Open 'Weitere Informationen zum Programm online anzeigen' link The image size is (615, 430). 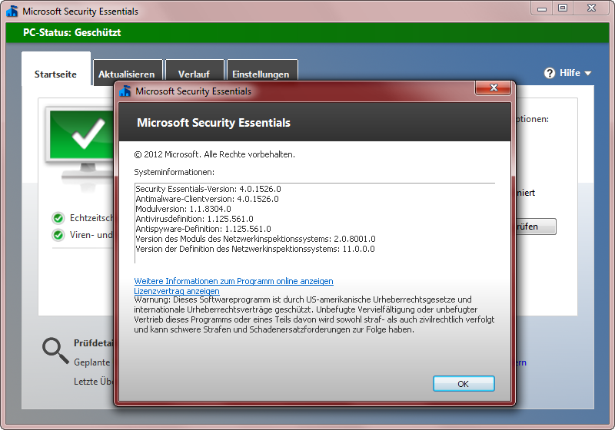click(234, 281)
